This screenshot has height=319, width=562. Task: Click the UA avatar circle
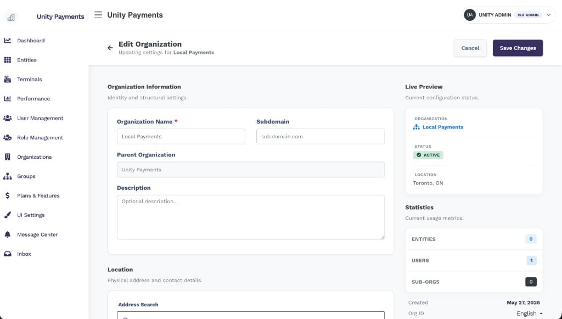pos(470,15)
